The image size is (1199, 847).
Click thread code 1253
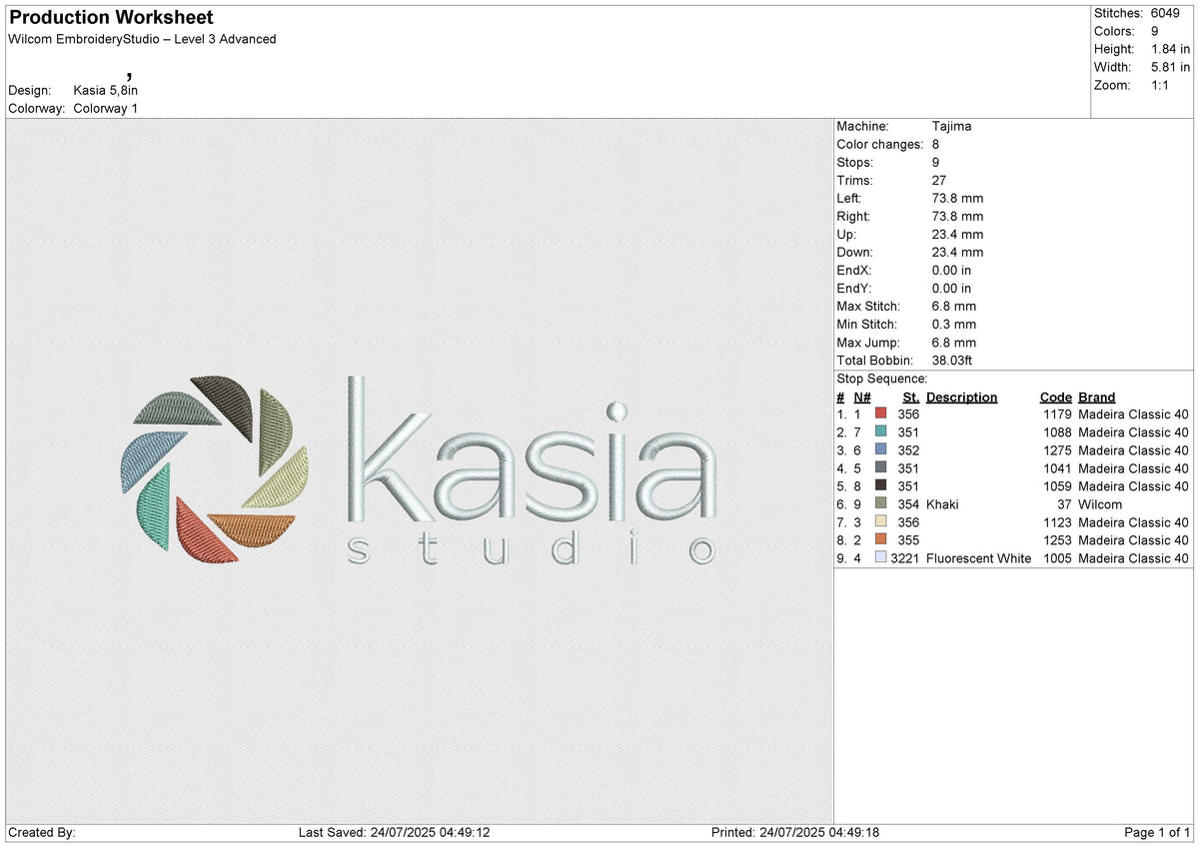click(x=1057, y=539)
